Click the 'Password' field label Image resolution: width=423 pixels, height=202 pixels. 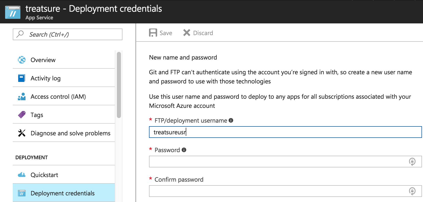tap(167, 150)
